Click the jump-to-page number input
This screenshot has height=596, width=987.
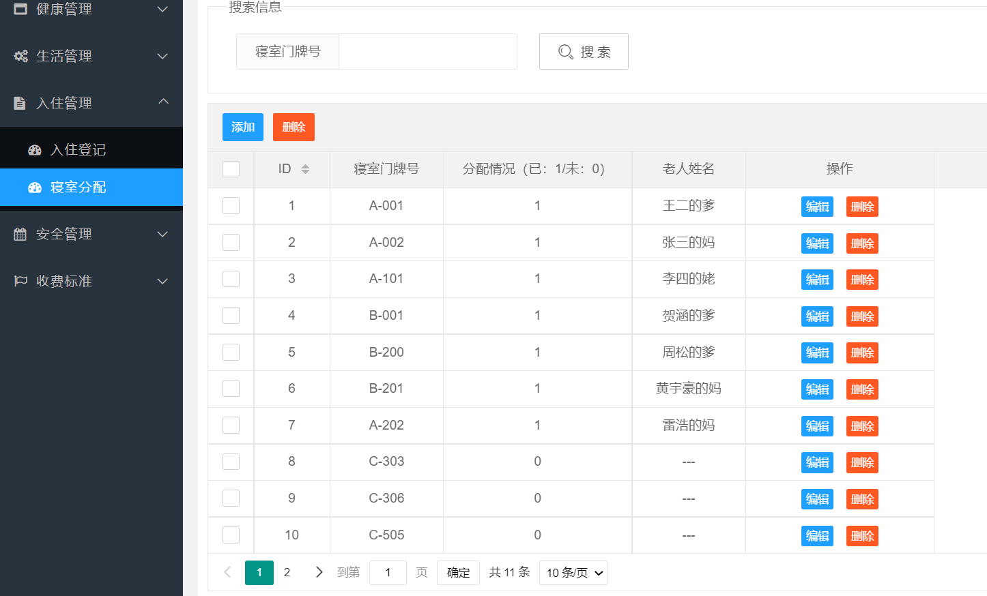point(388,573)
